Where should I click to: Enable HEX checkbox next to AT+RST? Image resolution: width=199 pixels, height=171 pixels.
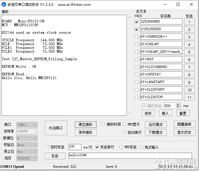pyautogui.click(x=136, y=60)
